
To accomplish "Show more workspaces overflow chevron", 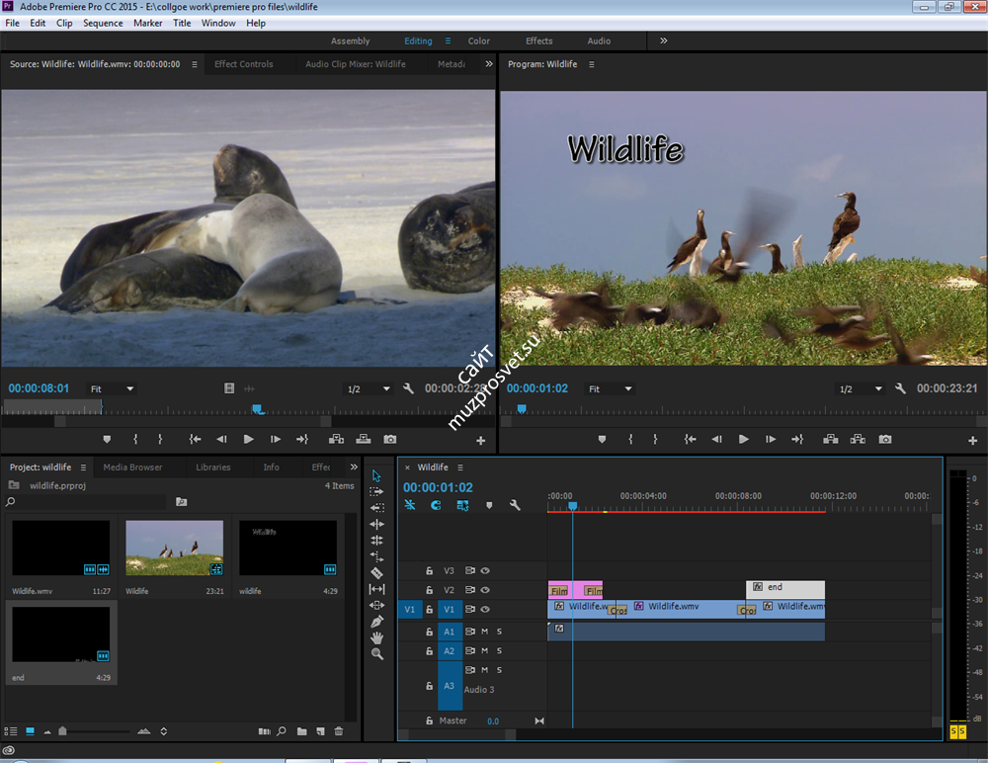I will click(664, 41).
